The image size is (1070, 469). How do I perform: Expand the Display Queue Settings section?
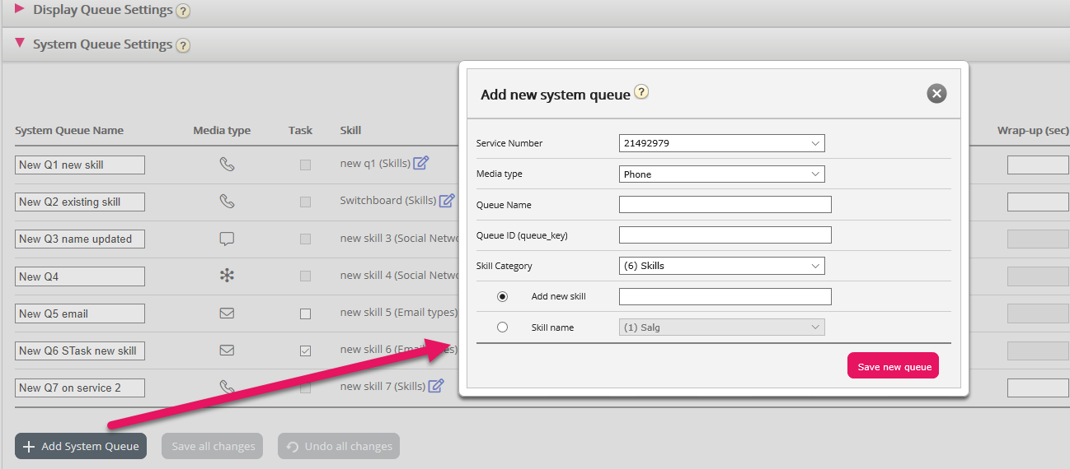(x=20, y=10)
